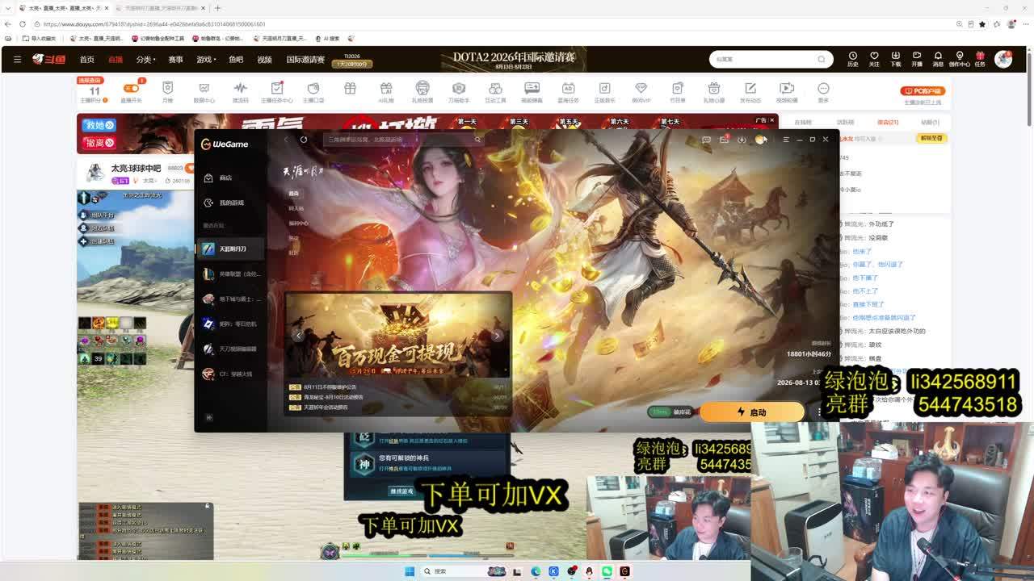Switch to the 贡献榜 tab in chat panel

click(845, 122)
